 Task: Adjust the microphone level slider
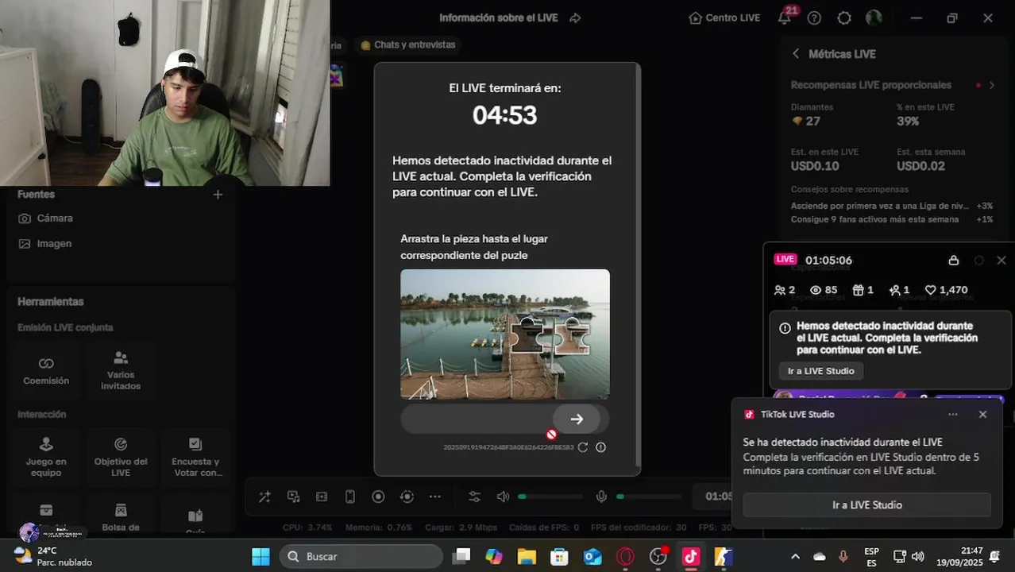pyautogui.click(x=649, y=497)
